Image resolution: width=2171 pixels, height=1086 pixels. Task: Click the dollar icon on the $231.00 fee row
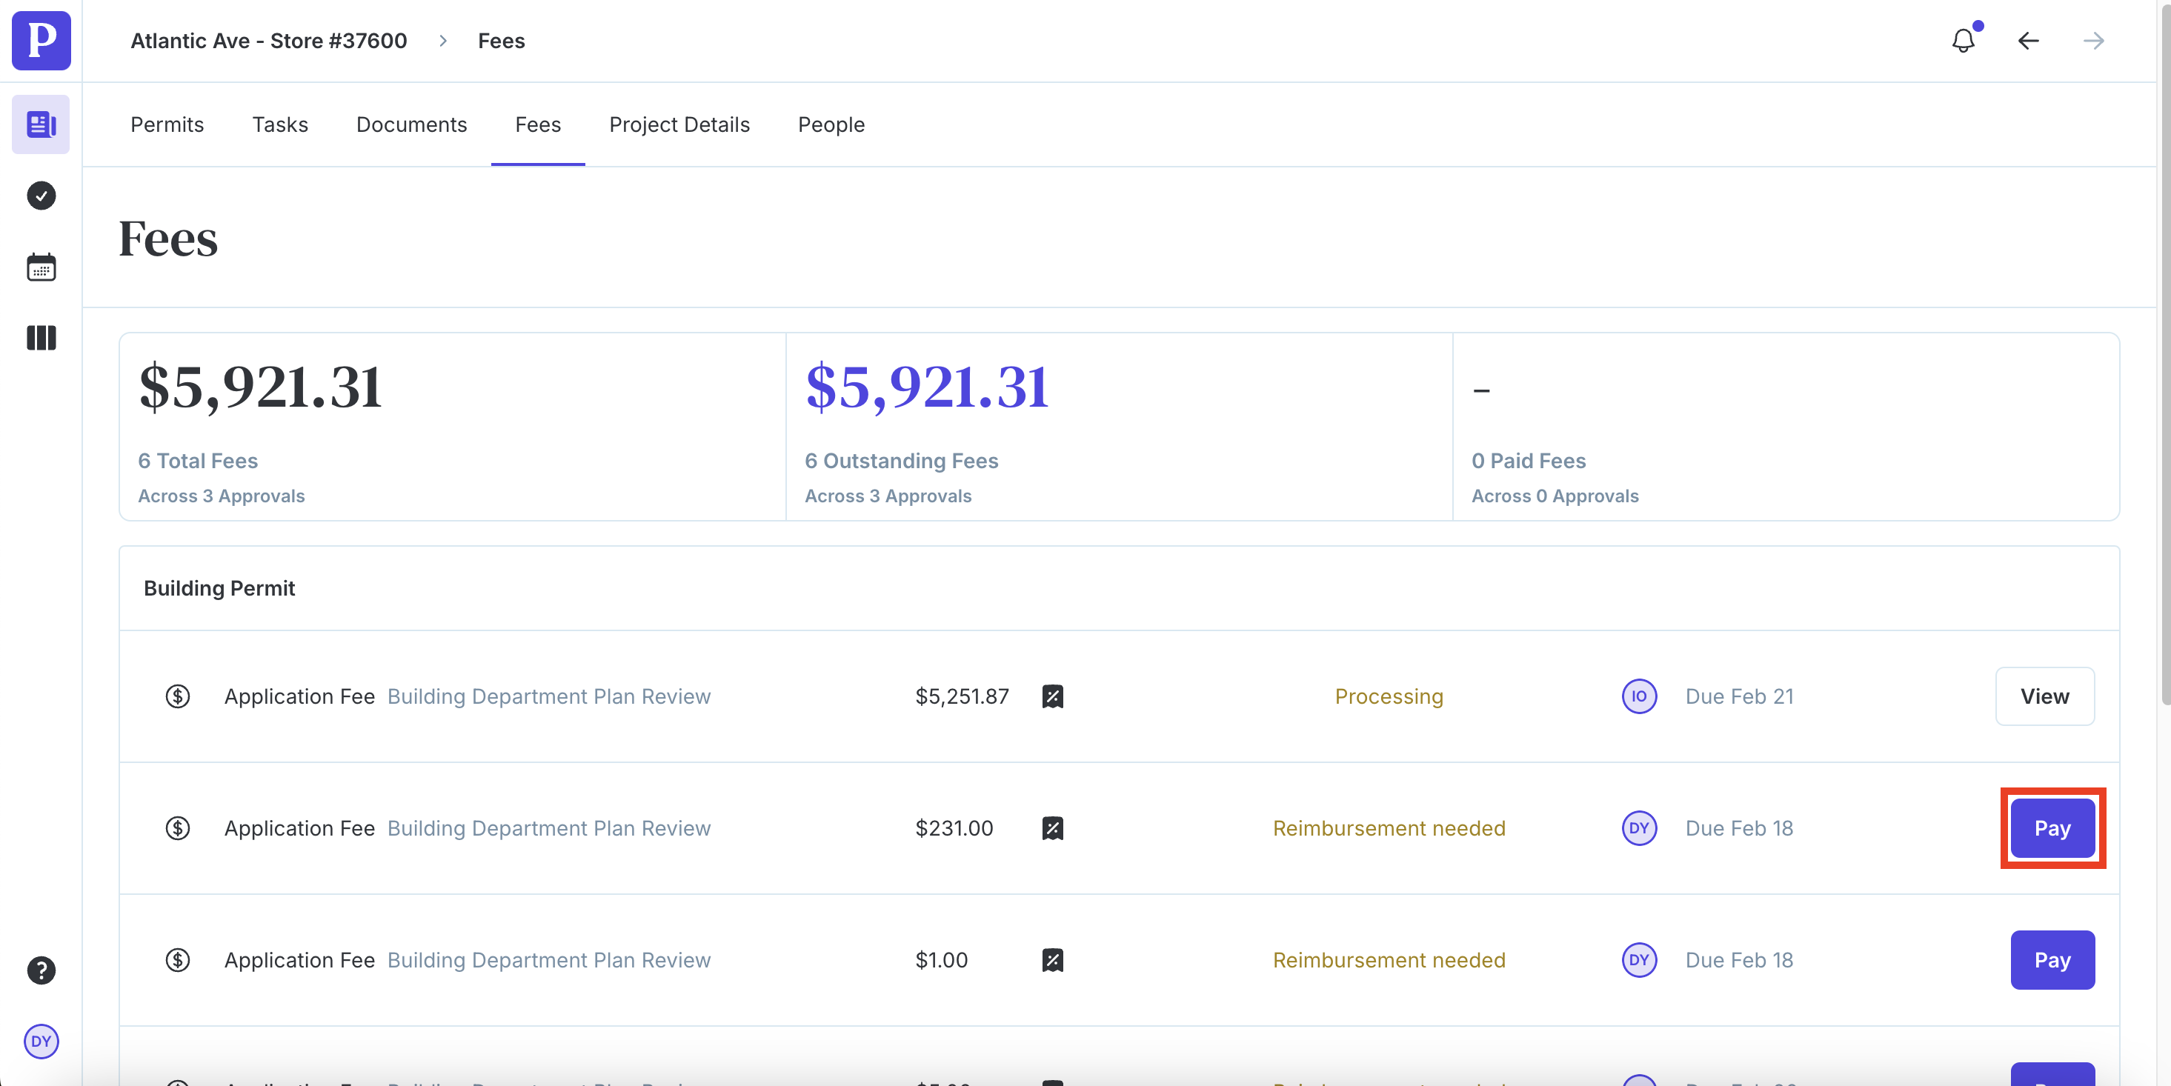click(177, 828)
